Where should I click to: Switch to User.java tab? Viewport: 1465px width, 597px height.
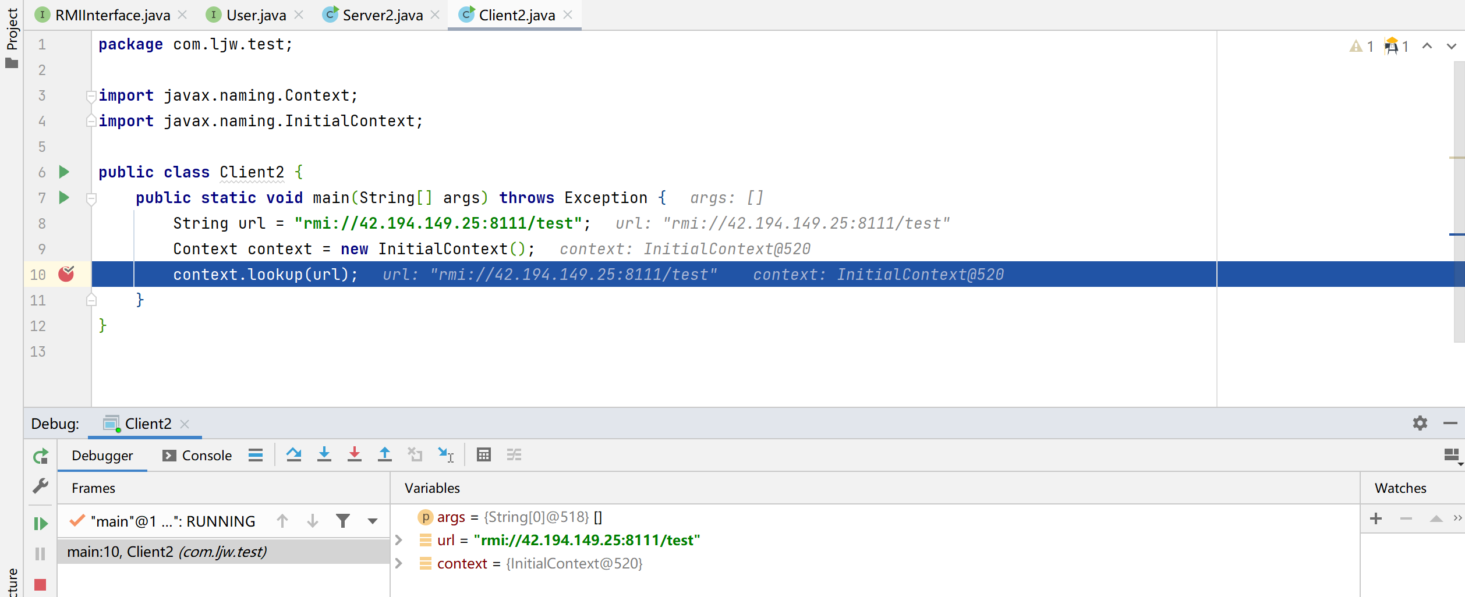pos(247,15)
